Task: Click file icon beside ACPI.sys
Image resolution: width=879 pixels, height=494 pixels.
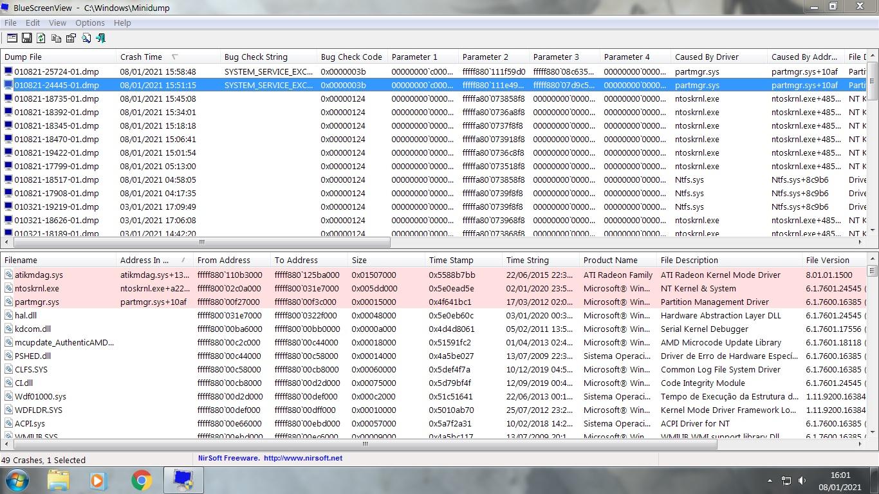Action: click(8, 423)
